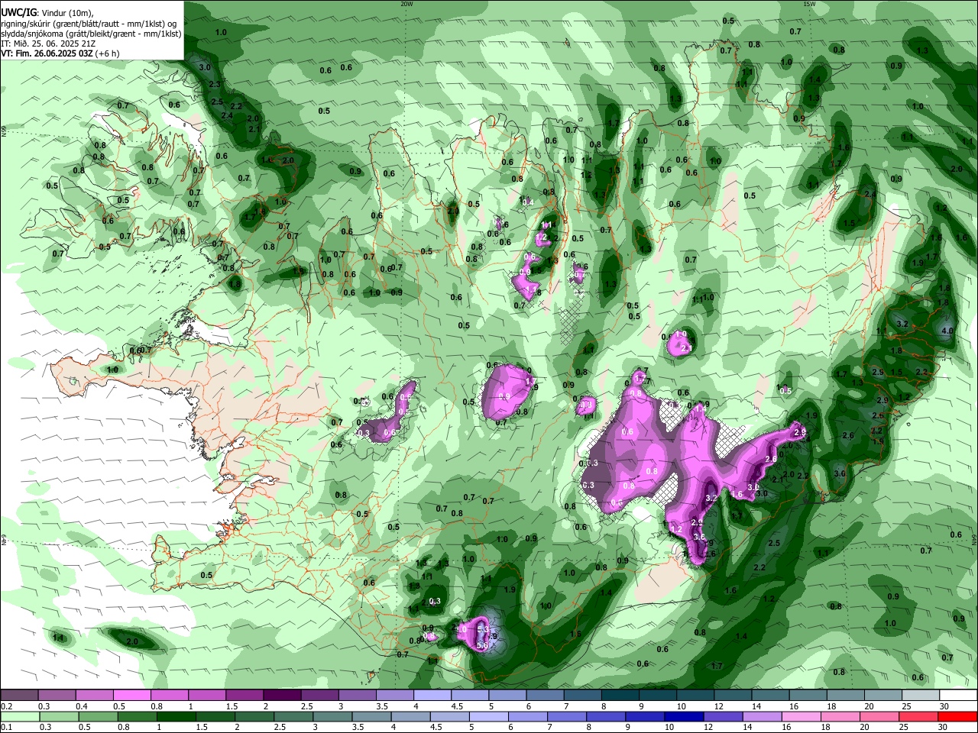
Task: Click the 'rigning/skúrir' legend description line
Action: coord(89,23)
